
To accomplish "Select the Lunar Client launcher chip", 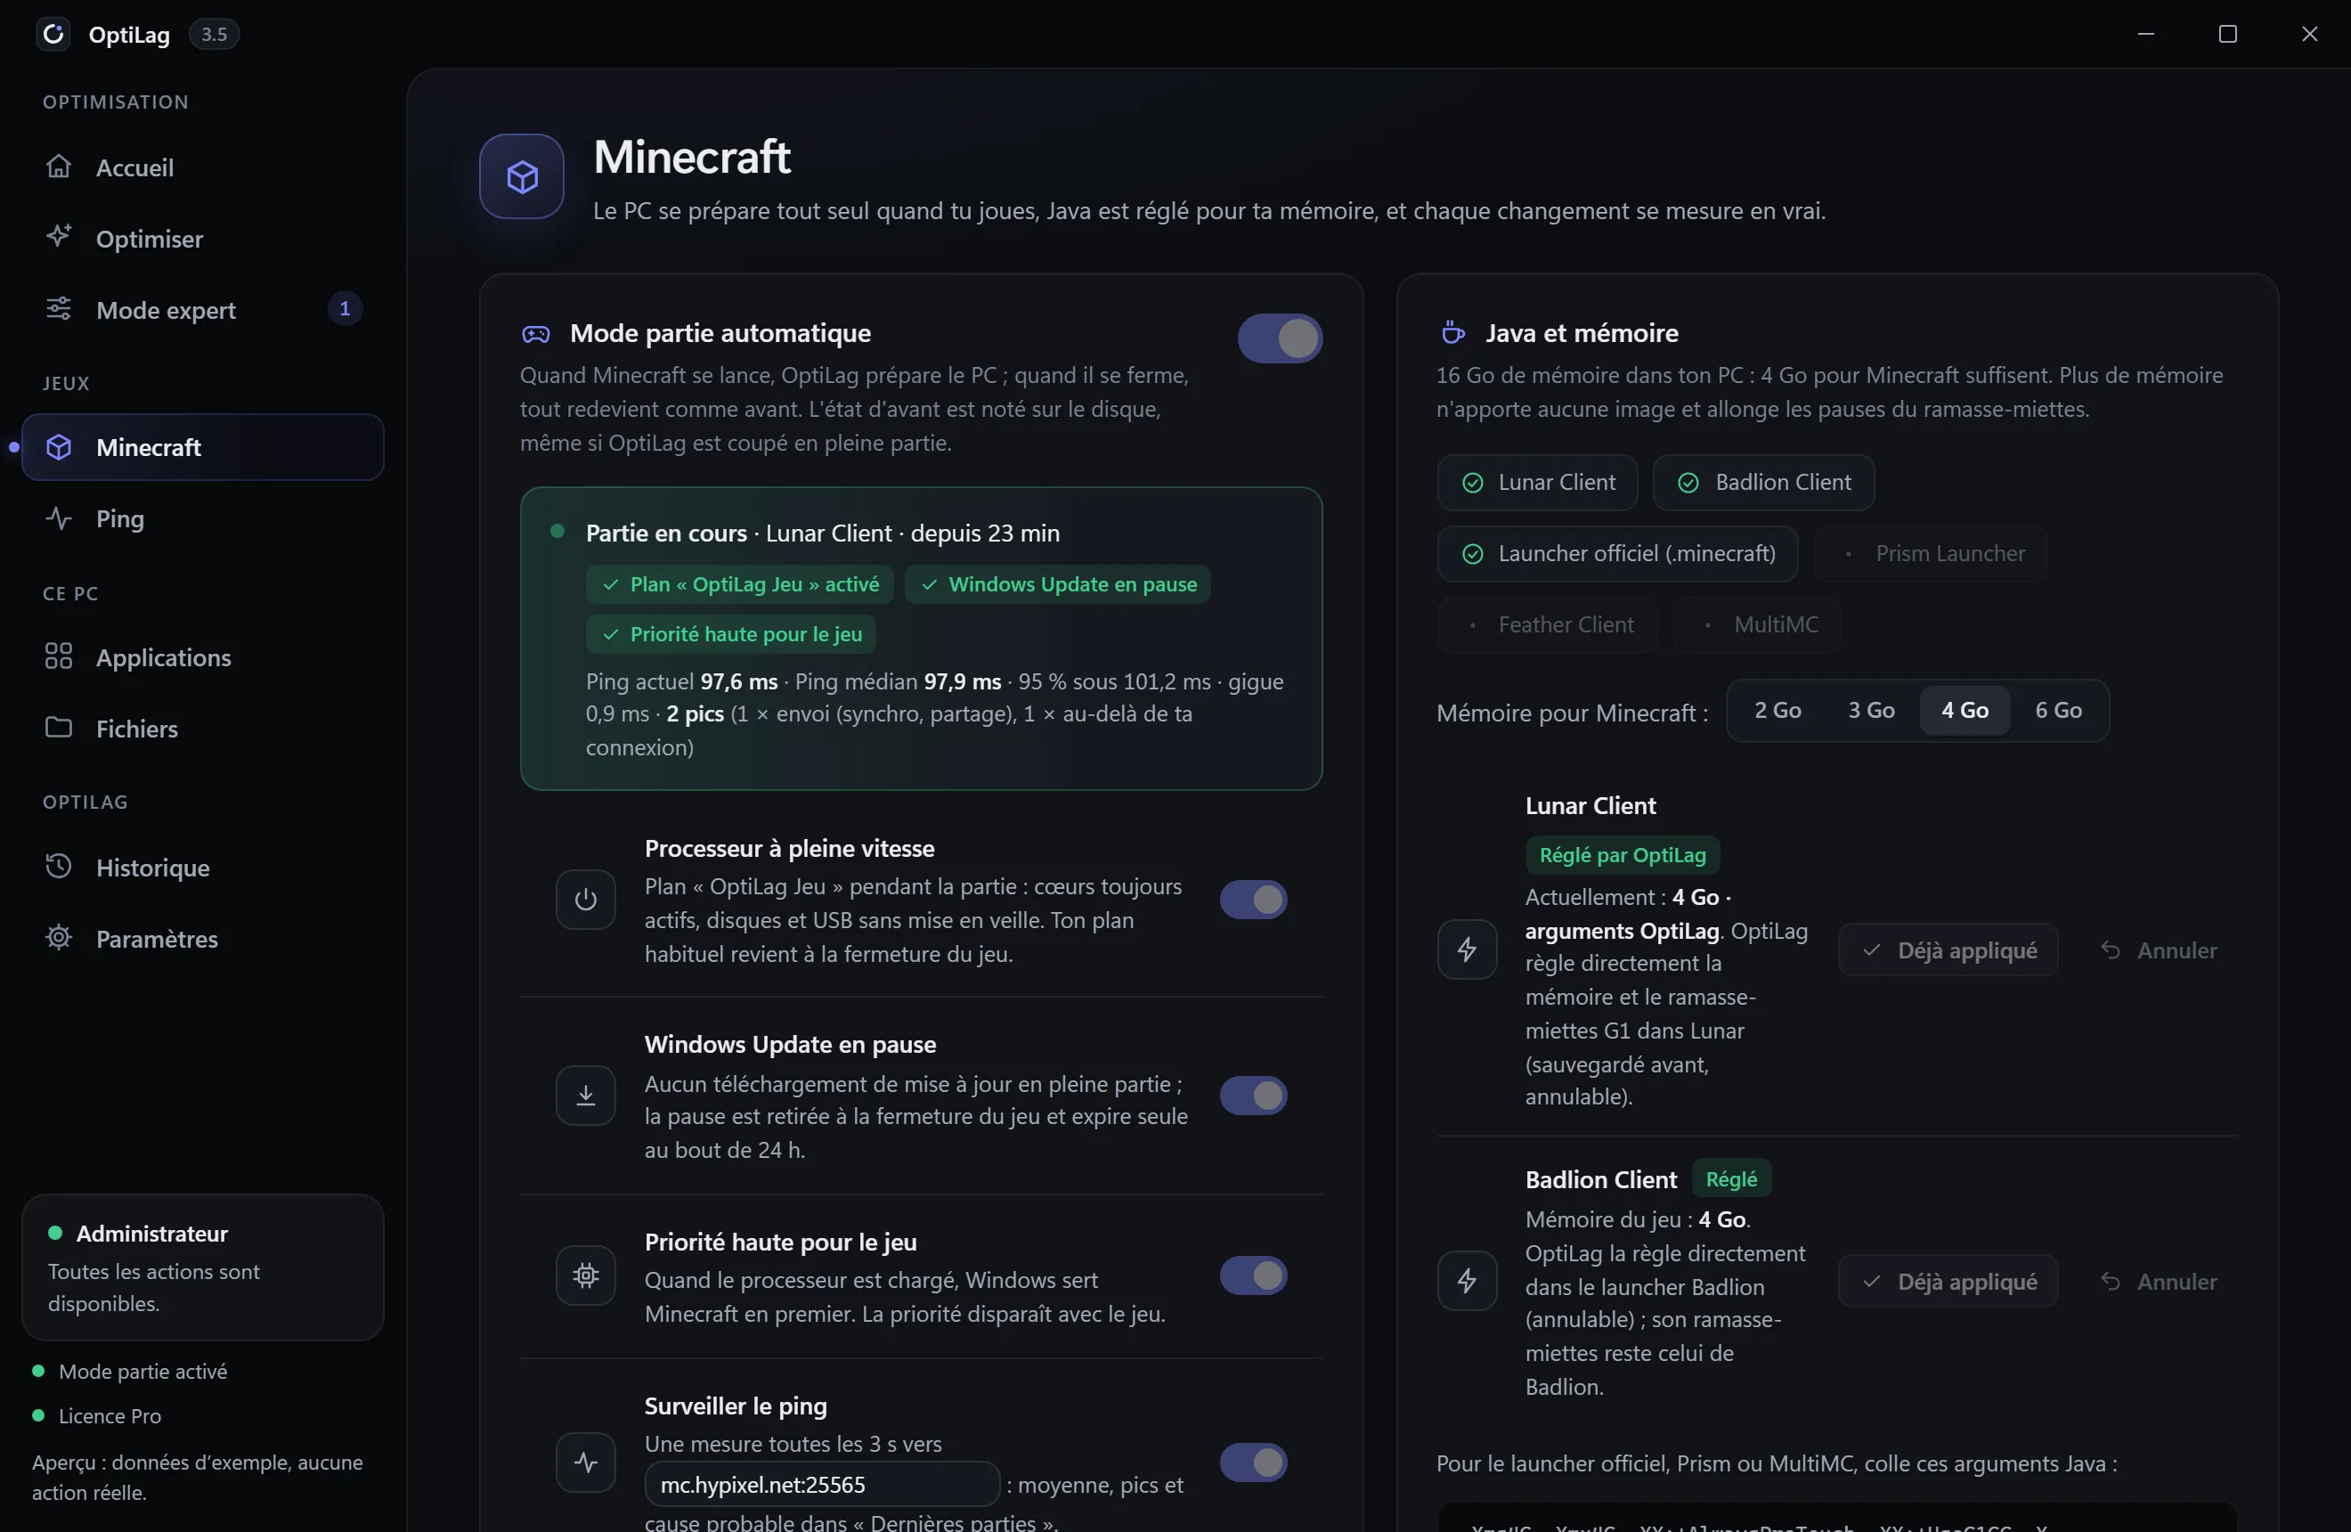I will coord(1537,482).
